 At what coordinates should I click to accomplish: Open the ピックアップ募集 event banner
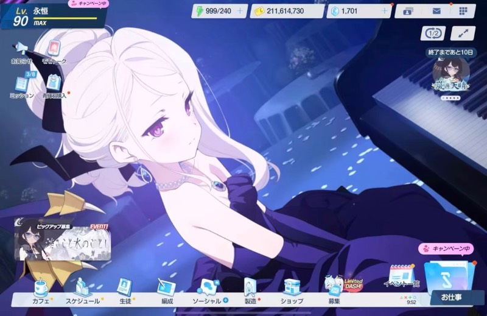click(63, 240)
